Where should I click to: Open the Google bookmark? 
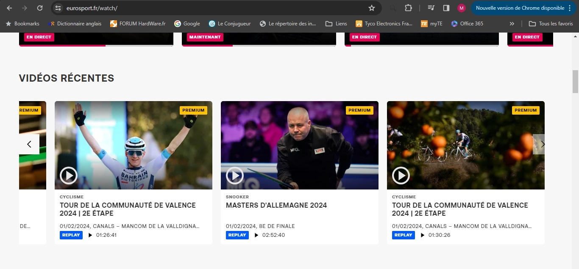pyautogui.click(x=187, y=24)
